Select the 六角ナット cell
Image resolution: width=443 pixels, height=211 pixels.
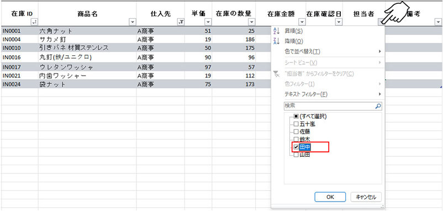(x=87, y=31)
